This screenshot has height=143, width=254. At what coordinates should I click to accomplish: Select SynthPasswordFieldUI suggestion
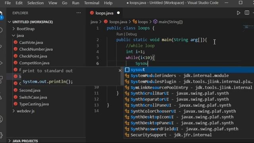click(189, 129)
